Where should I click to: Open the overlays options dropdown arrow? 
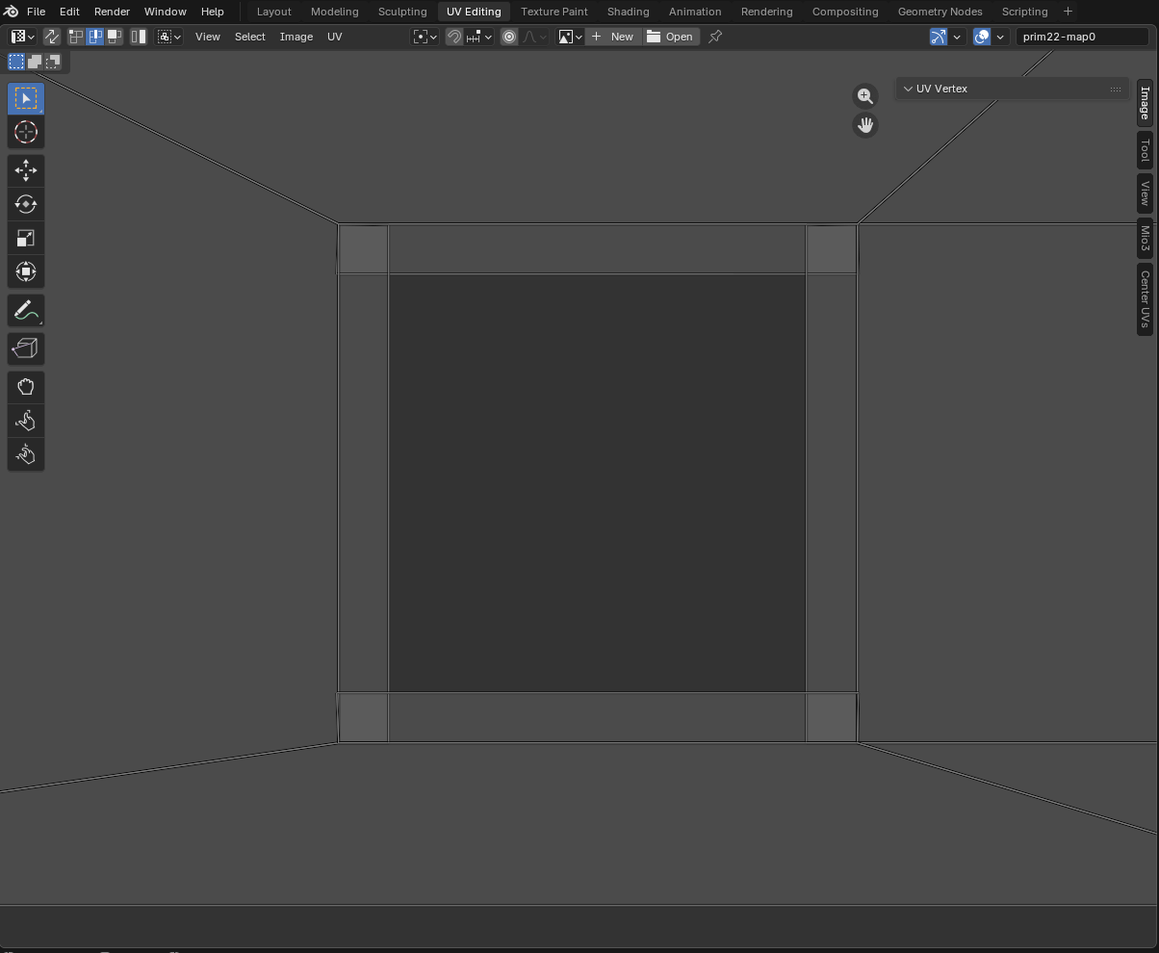tap(1000, 37)
